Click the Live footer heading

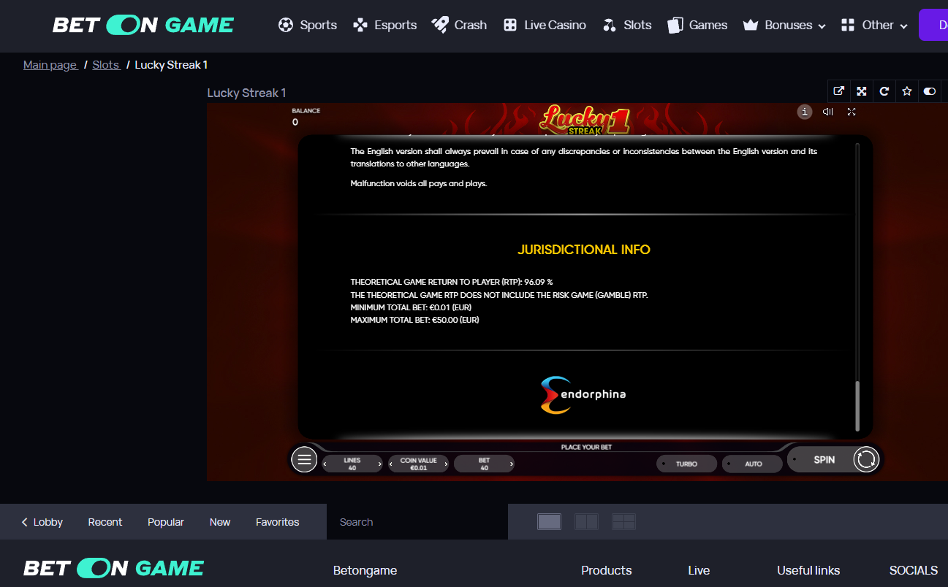[699, 570]
